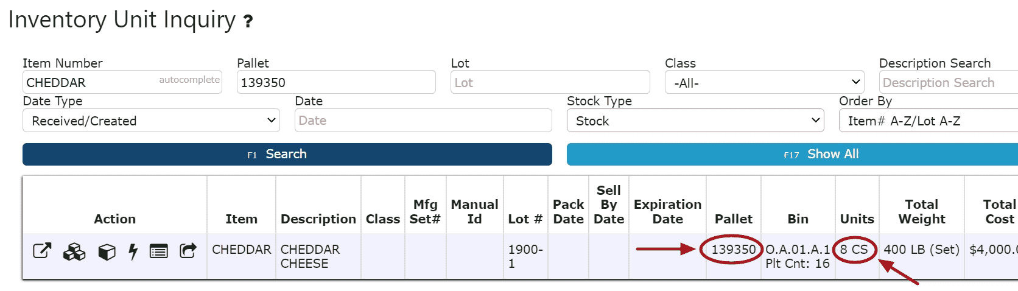Screen dimensions: 1018x291
Task: Click the Date input field
Action: click(423, 121)
